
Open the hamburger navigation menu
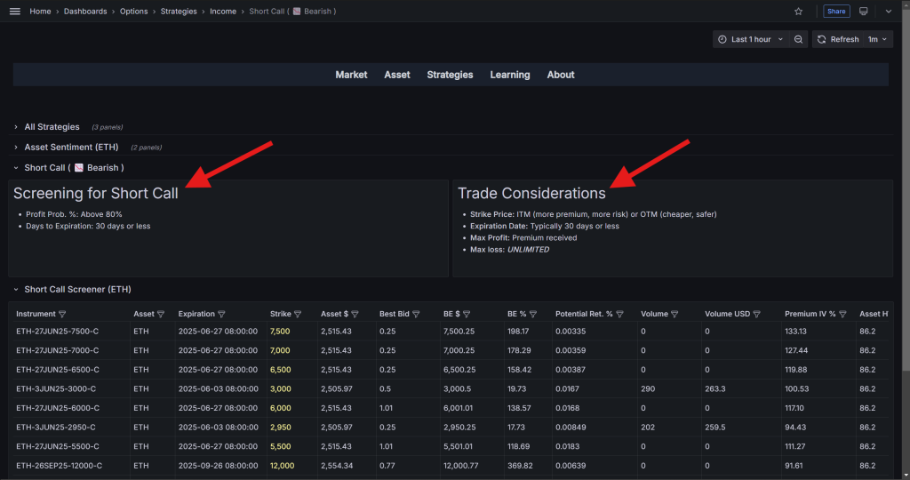click(x=14, y=12)
